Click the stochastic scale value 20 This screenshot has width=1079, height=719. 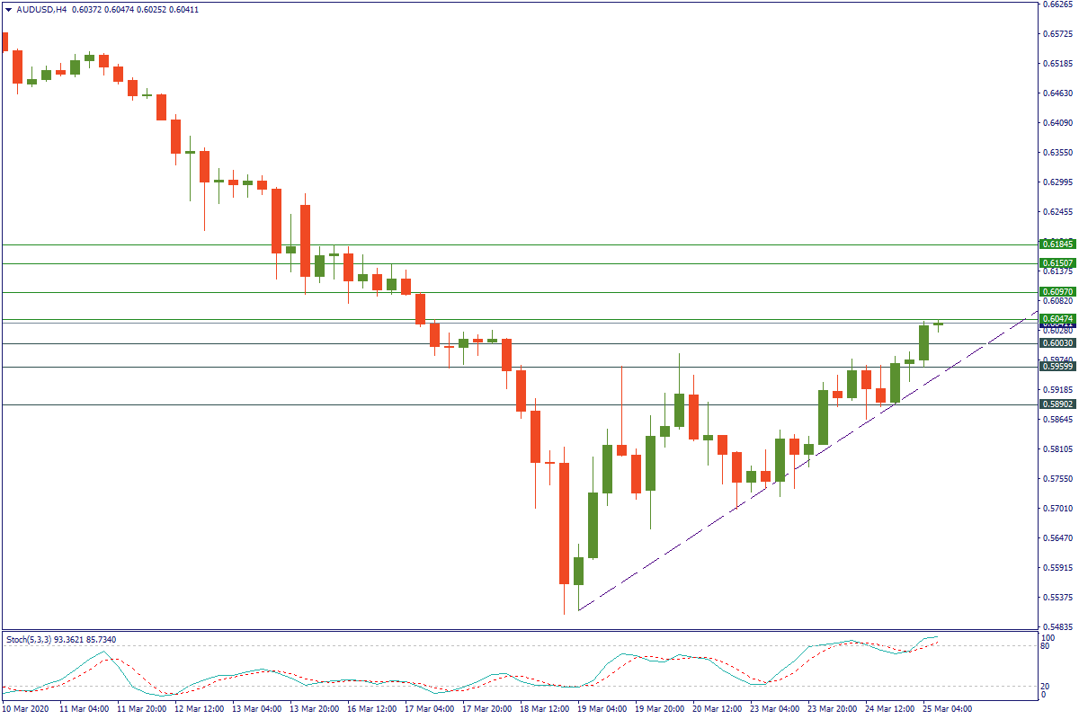point(1045,687)
